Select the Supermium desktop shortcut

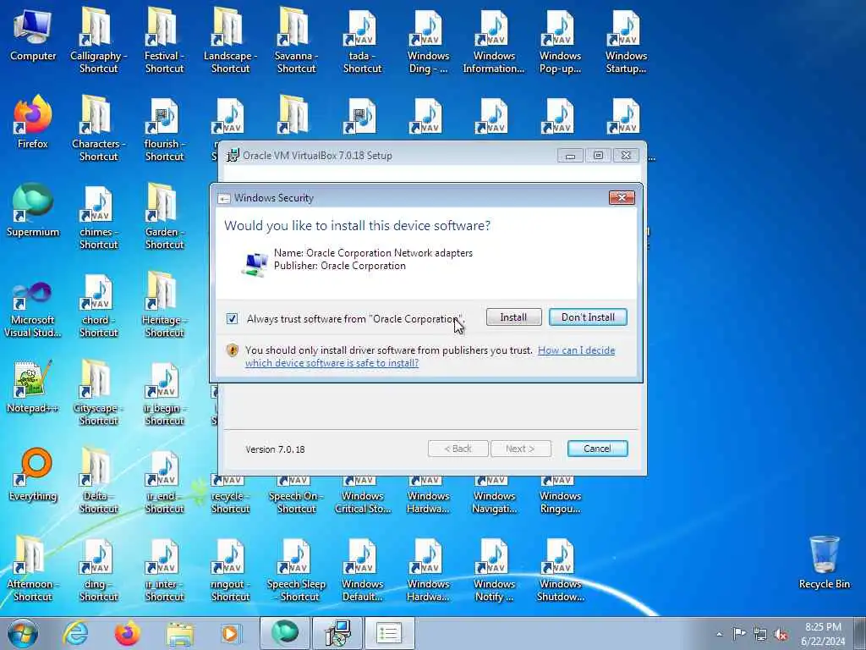click(33, 211)
